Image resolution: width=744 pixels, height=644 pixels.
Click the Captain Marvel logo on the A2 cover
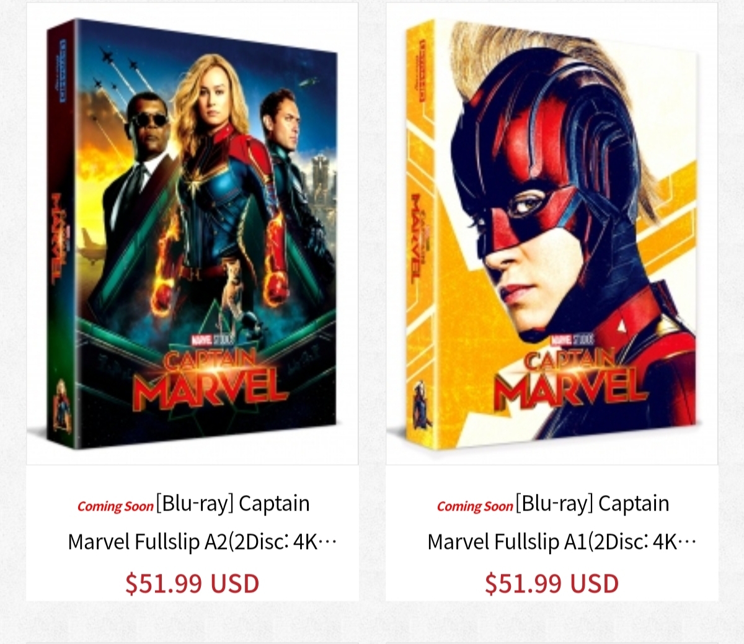[x=210, y=380]
